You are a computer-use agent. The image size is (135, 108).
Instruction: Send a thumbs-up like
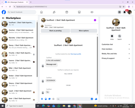pyautogui.click(x=96, y=99)
